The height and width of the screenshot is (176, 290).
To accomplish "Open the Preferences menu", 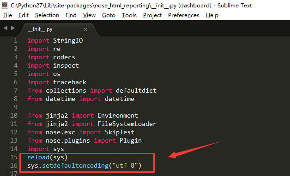I will point(184,15).
